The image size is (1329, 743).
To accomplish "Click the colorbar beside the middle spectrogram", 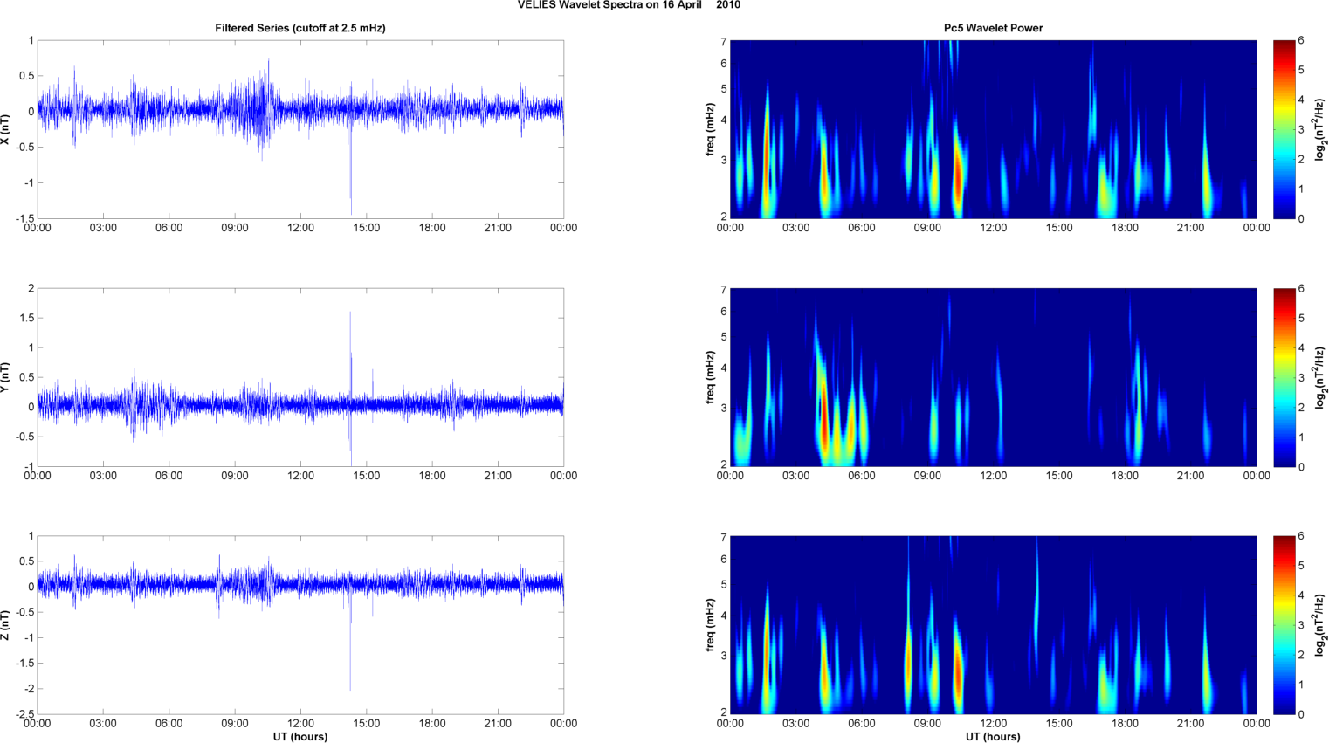I will point(1284,377).
